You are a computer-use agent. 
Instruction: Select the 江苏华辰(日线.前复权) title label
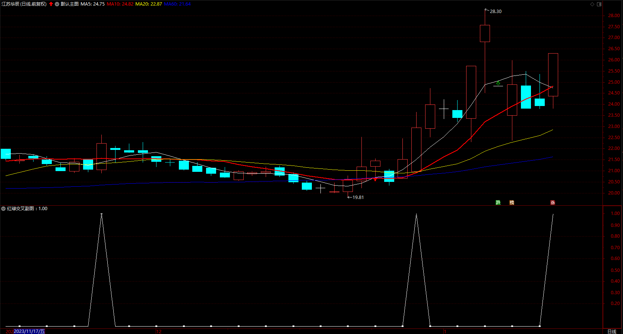24,4
